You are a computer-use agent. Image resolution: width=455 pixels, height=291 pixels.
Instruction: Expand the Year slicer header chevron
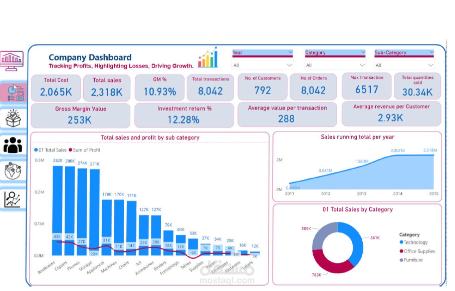coord(290,52)
